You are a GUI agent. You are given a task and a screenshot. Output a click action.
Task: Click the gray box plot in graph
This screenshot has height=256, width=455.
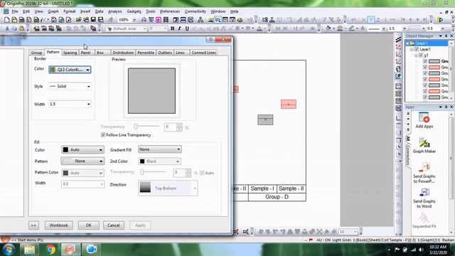[x=265, y=119]
